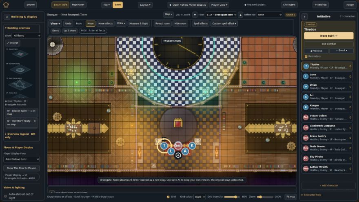Open the Help menu
This screenshot has width=359, height=202.
[x=350, y=5]
